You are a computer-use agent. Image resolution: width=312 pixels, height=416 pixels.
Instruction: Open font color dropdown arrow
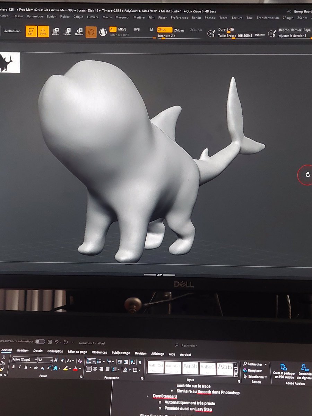click(80, 369)
